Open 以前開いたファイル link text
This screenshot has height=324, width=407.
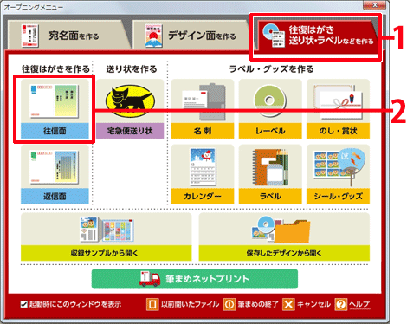click(x=190, y=304)
